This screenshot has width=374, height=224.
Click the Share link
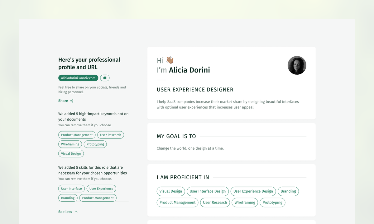tap(63, 101)
